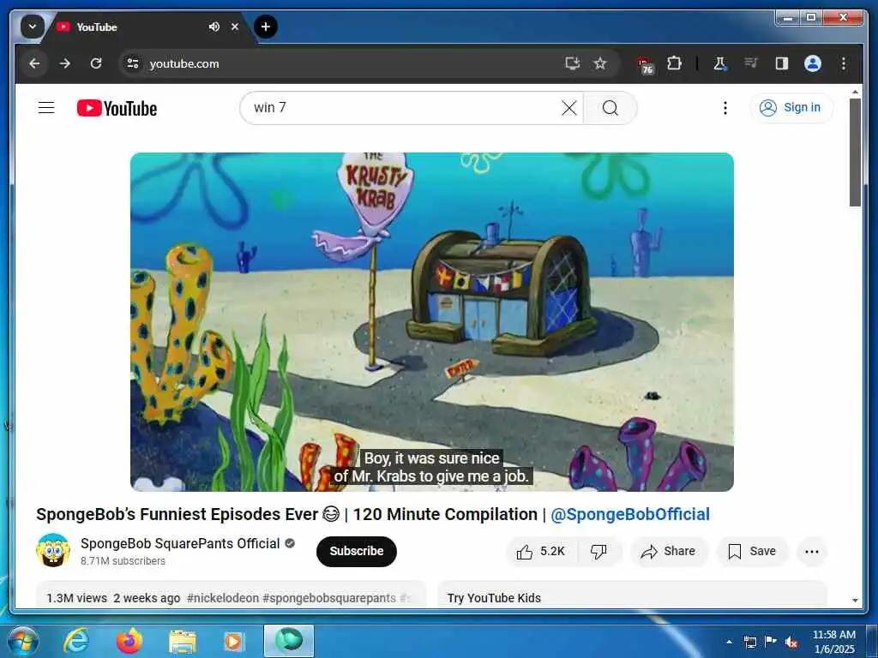The width and height of the screenshot is (878, 658).
Task: Open YouTube settings three-dot menu
Action: coord(725,107)
